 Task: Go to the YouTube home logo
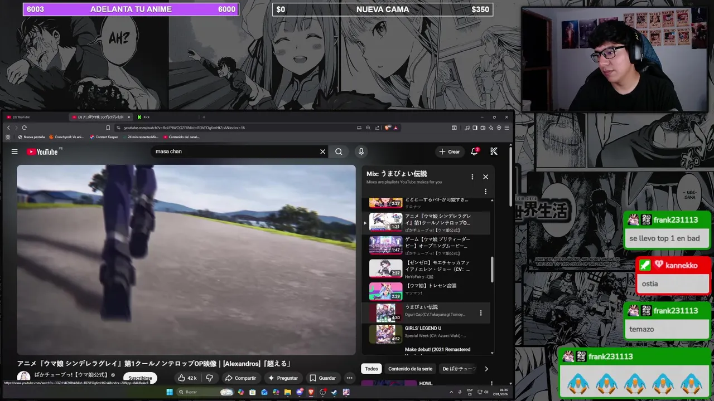click(x=42, y=151)
